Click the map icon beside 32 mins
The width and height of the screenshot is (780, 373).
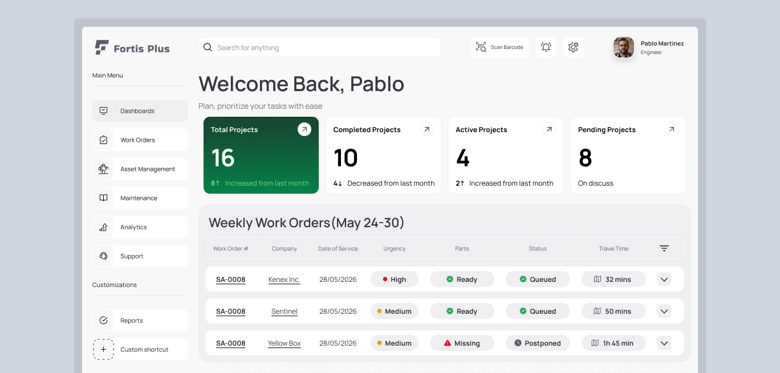[598, 279]
